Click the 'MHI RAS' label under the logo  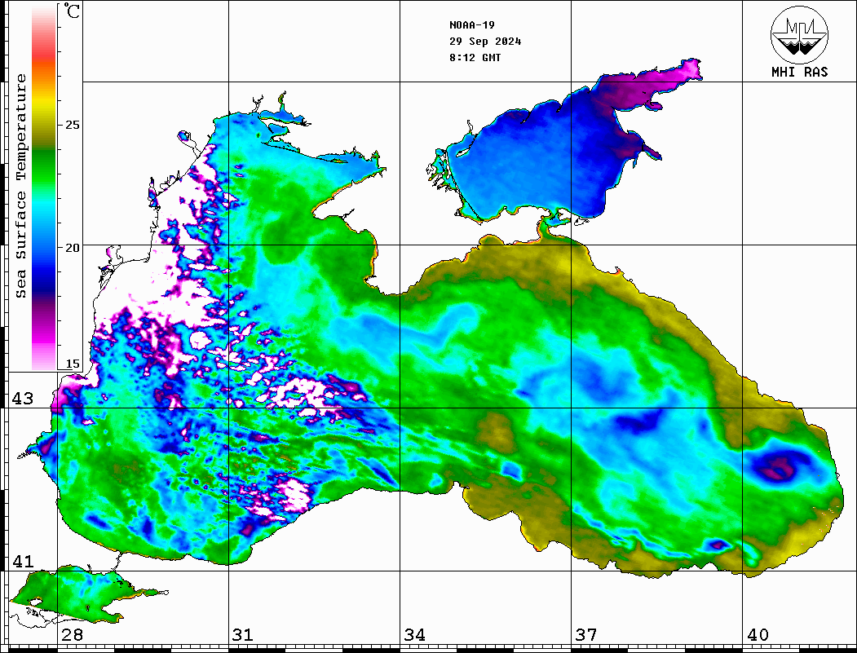pos(800,72)
